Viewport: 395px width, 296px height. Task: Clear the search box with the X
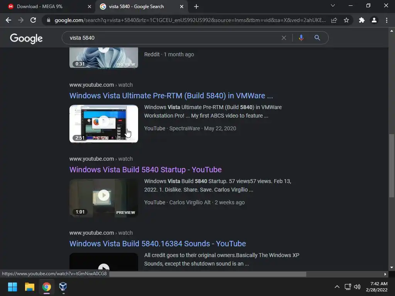284,38
